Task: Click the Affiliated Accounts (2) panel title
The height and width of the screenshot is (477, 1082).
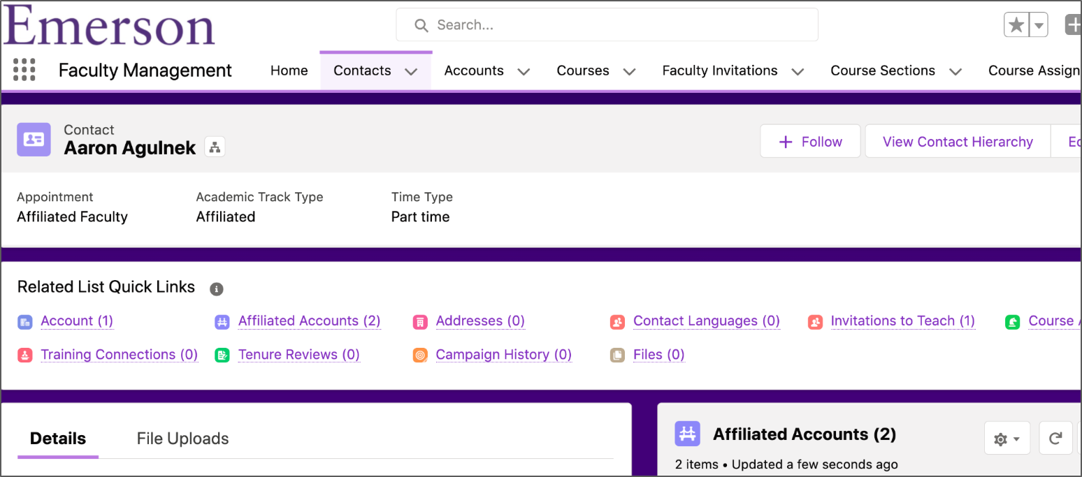Action: [805, 434]
